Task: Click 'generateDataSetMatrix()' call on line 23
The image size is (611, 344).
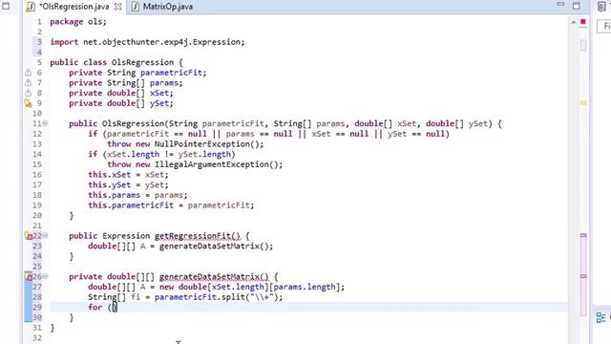Action: tap(214, 247)
